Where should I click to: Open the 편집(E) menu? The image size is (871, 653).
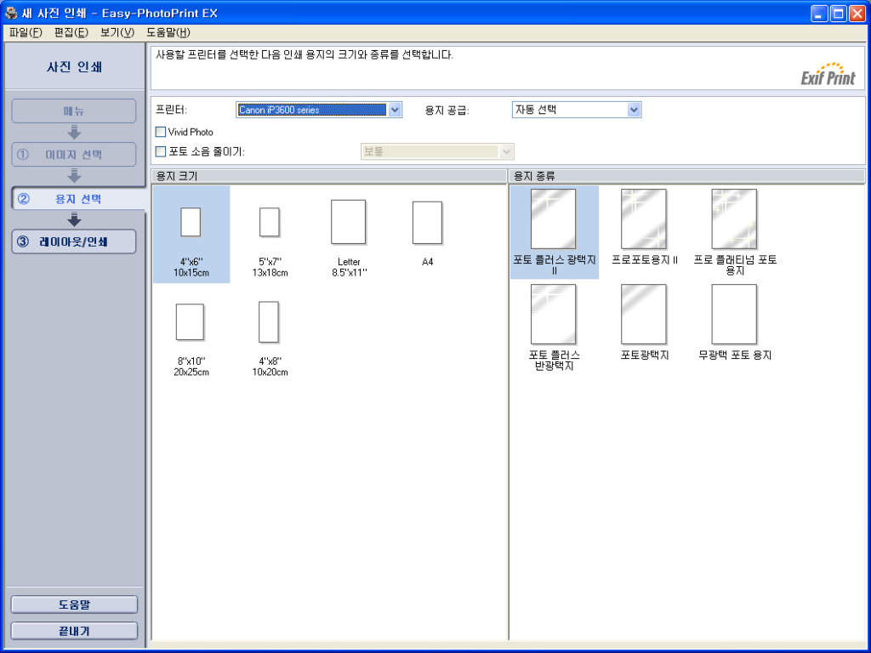click(x=71, y=32)
